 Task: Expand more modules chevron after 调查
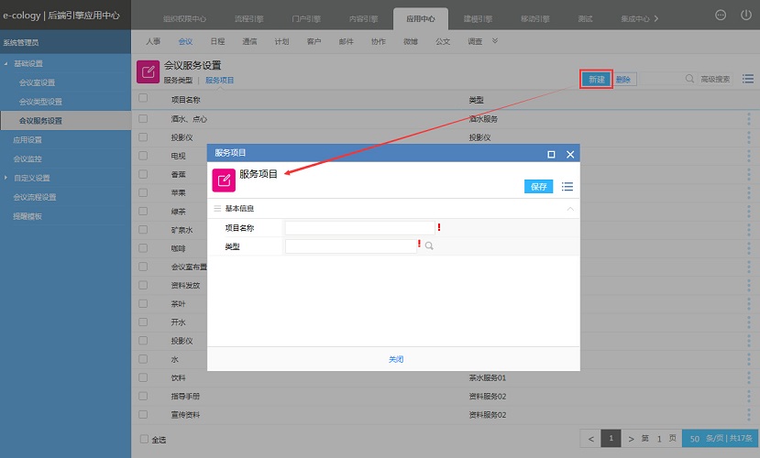(x=495, y=41)
